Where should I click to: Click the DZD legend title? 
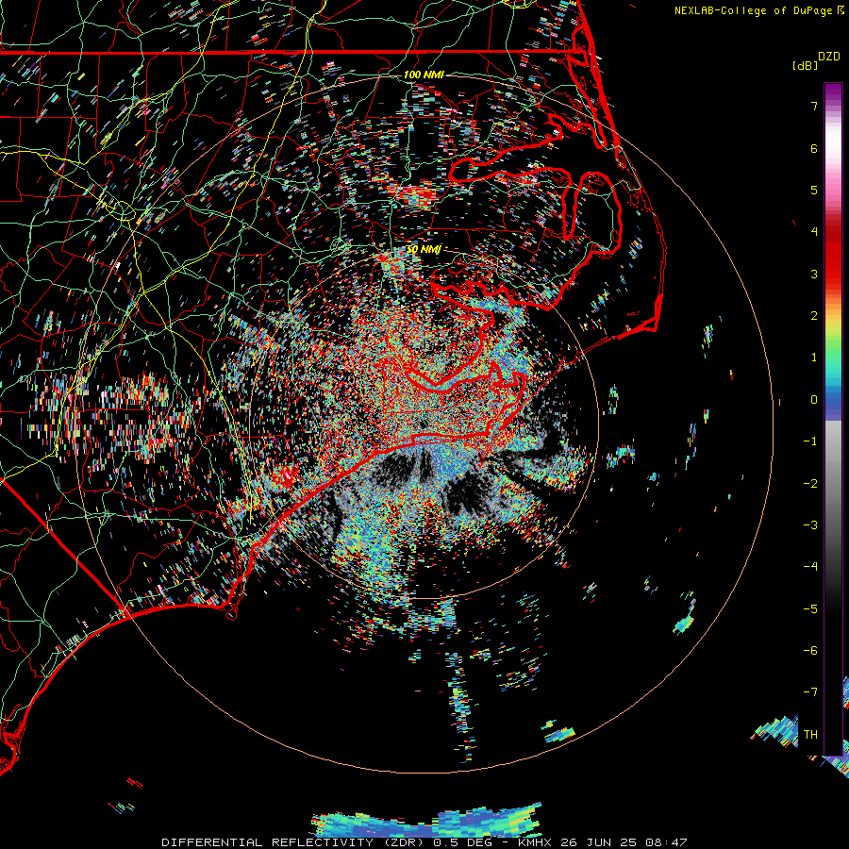coord(829,57)
